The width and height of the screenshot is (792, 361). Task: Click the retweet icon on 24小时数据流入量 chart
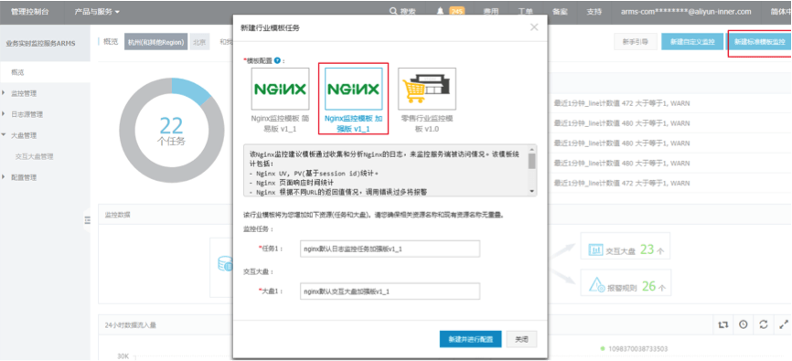723,324
